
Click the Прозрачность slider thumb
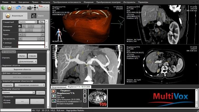(x=39, y=39)
